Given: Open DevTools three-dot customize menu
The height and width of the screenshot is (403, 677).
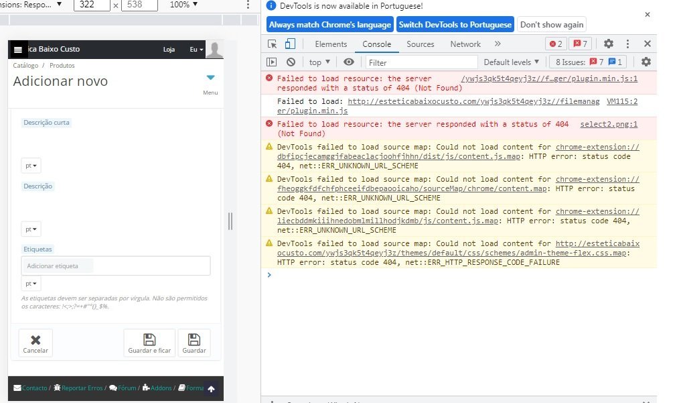Looking at the screenshot, I should point(627,44).
